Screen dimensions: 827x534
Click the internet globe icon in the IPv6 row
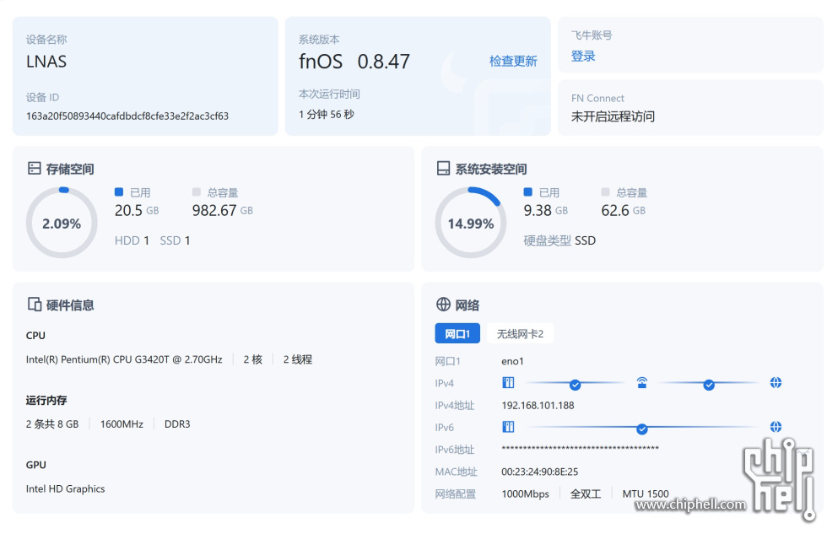776,427
